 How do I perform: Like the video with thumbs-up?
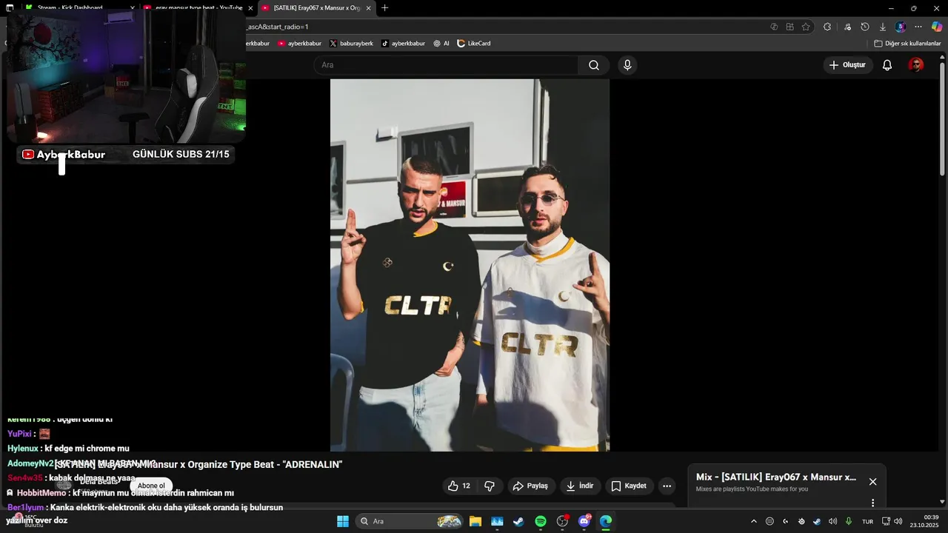pyautogui.click(x=459, y=486)
